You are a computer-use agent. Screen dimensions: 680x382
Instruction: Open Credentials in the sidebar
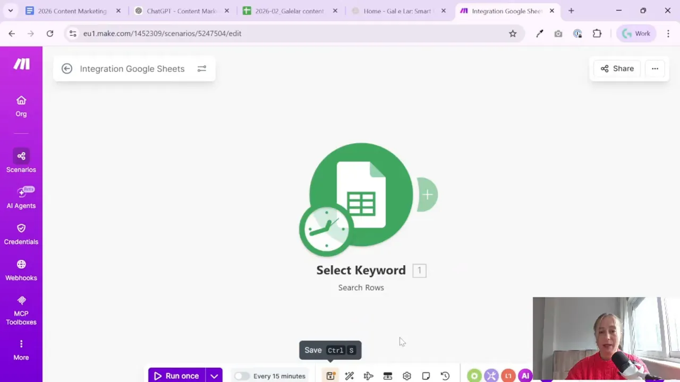point(21,234)
